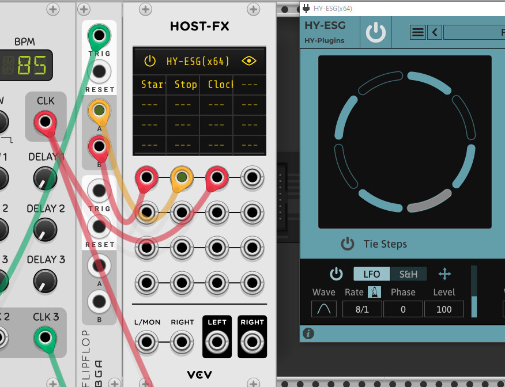Image resolution: width=505 pixels, height=387 pixels.
Task: Toggle the Host-FX plugin power icon
Action: (x=150, y=61)
